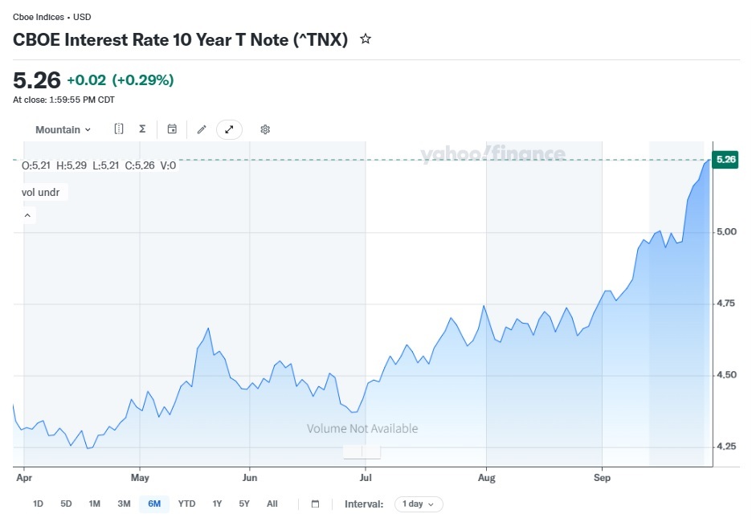Select the 1D time range
The image size is (752, 522).
(x=38, y=504)
